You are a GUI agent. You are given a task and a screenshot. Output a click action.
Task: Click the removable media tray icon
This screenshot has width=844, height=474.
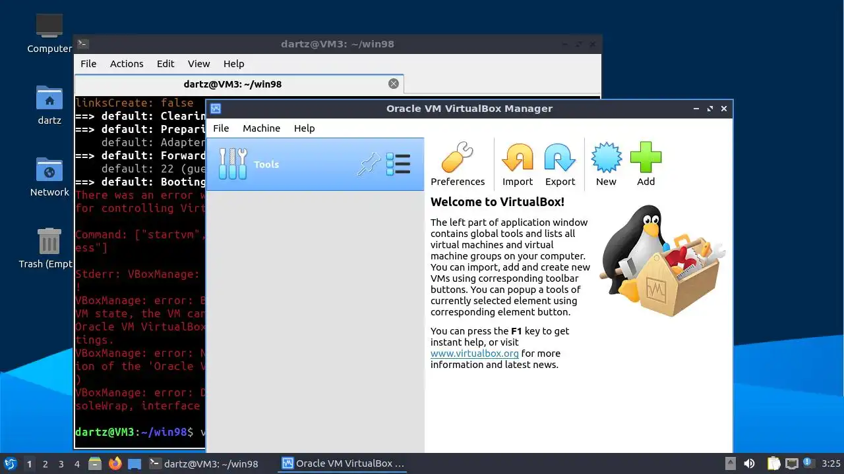pyautogui.click(x=730, y=464)
